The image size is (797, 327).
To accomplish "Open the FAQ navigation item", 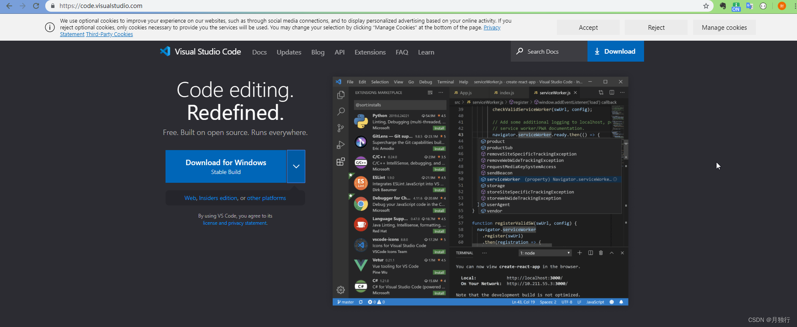I will point(402,52).
